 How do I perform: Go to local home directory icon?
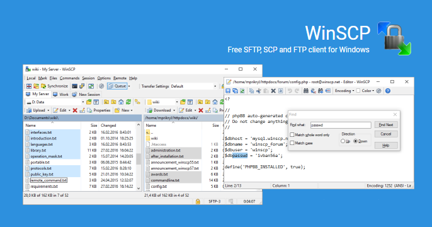121,102
